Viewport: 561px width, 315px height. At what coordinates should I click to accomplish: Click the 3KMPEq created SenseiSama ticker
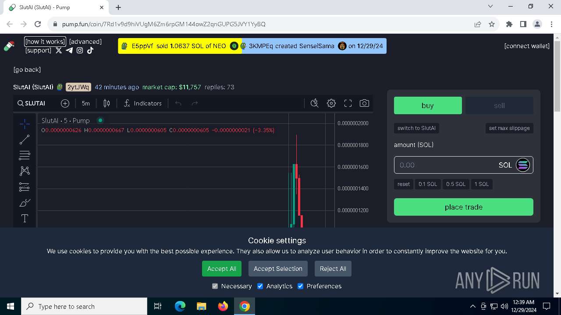(314, 46)
